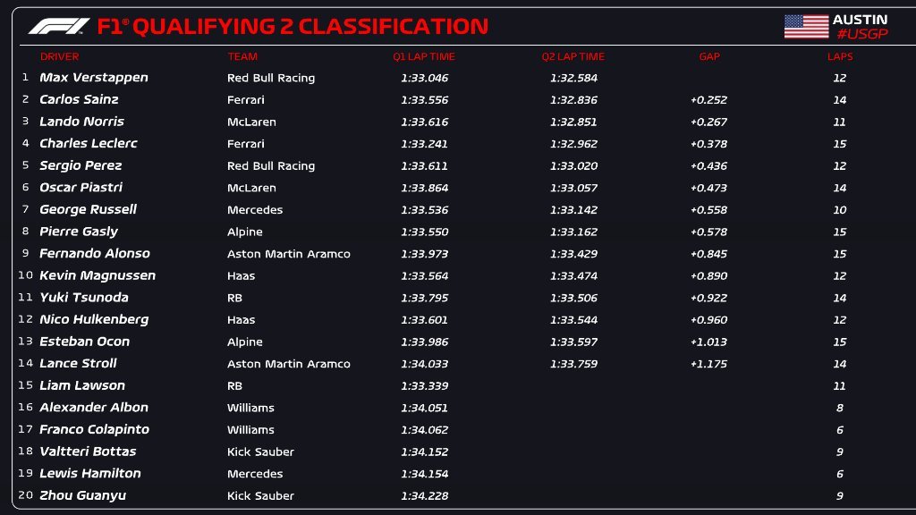Click the QUALIFYING 2 CLASSIFICATION title
This screenshot has height=515, width=916.
(310, 27)
